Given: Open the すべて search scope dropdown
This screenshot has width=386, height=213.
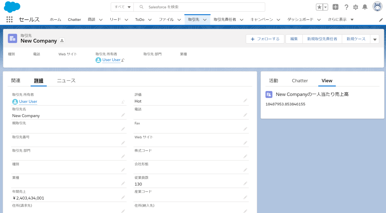Looking at the screenshot, I should coord(122,7).
